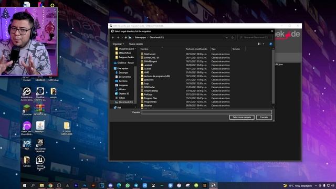The height and width of the screenshot is (189, 336).
Task: Open taskbar search magnifier
Action: (x=33, y=185)
